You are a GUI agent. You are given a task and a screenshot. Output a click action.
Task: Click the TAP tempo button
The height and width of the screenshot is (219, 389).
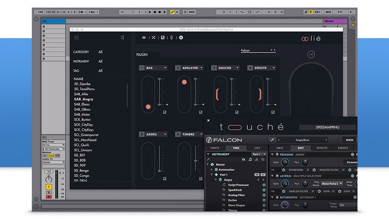point(41,12)
